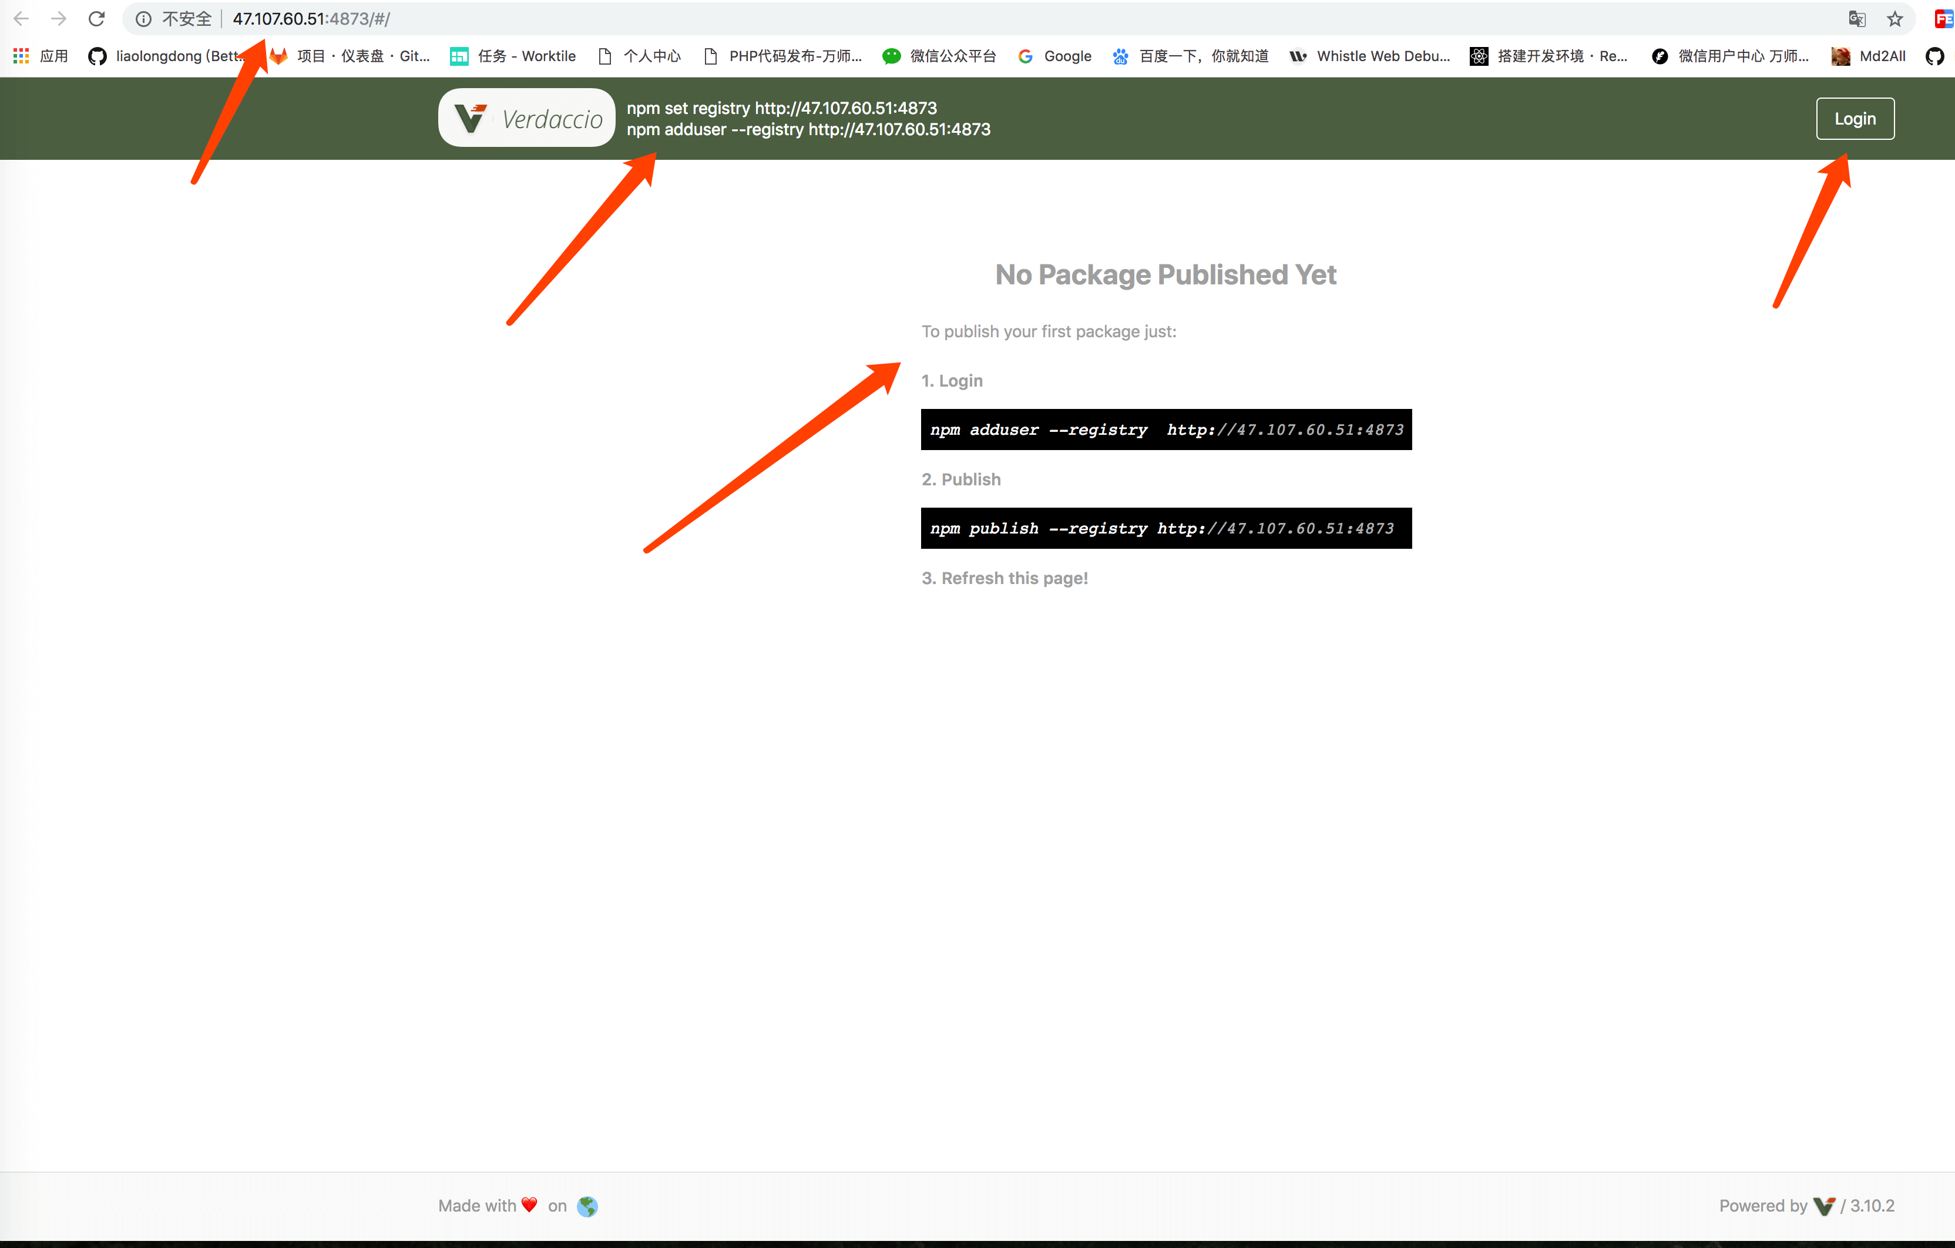
Task: Click the npm publish command code block
Action: 1166,529
